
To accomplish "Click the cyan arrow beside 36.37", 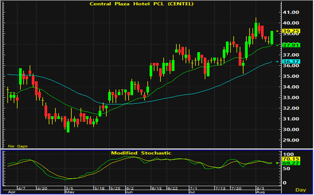I will 277,61.
